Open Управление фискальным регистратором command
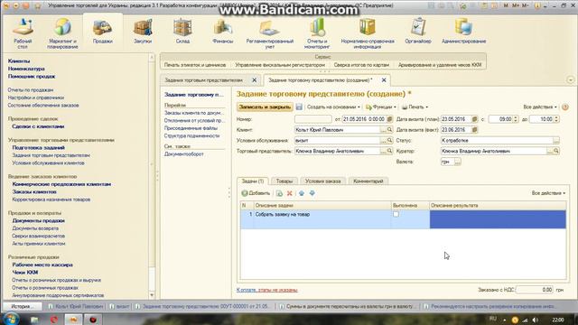This screenshot has width=578, height=325. [280, 65]
